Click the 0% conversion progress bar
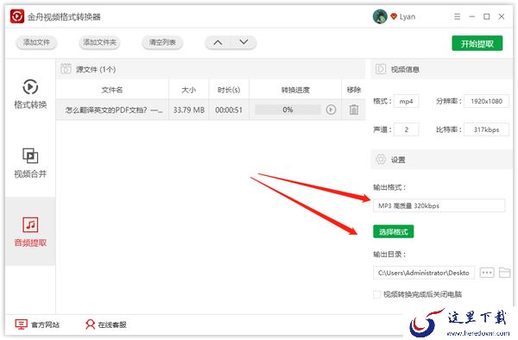This screenshot has height=340, width=518. (287, 110)
